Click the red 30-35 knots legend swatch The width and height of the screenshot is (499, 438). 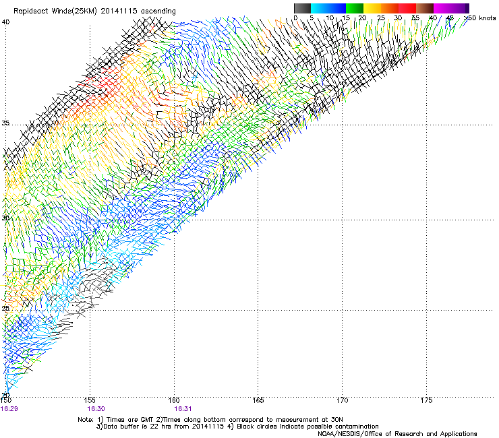pyautogui.click(x=407, y=8)
